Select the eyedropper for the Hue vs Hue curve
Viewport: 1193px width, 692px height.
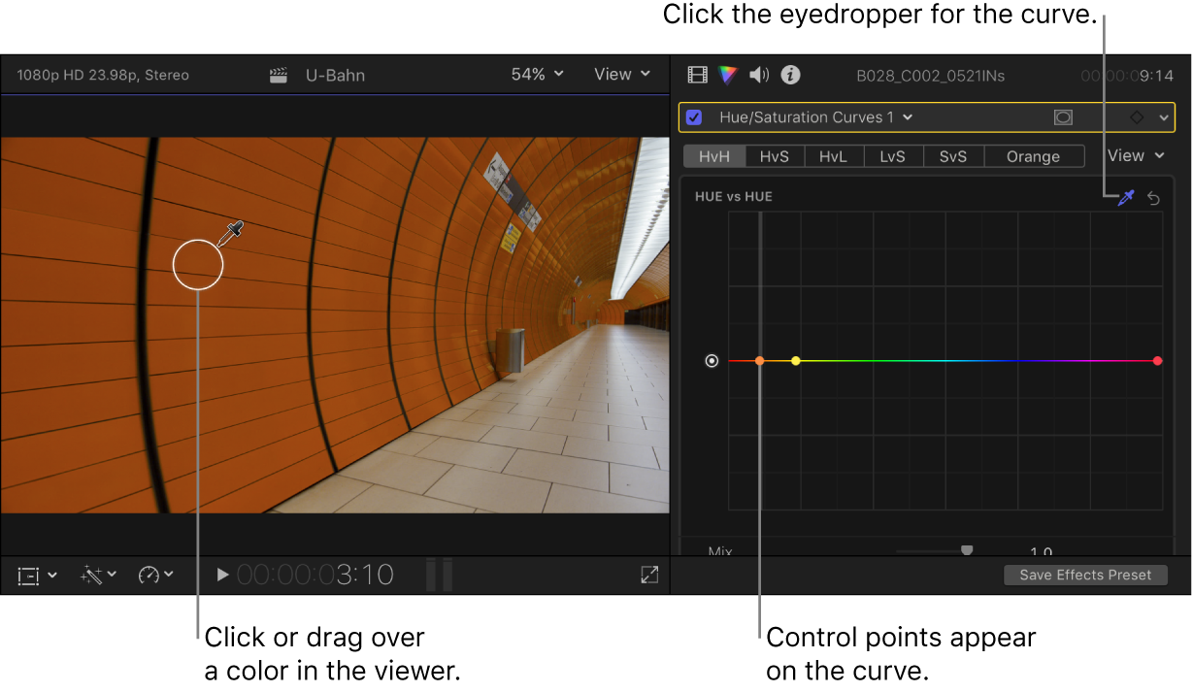pyautogui.click(x=1125, y=198)
